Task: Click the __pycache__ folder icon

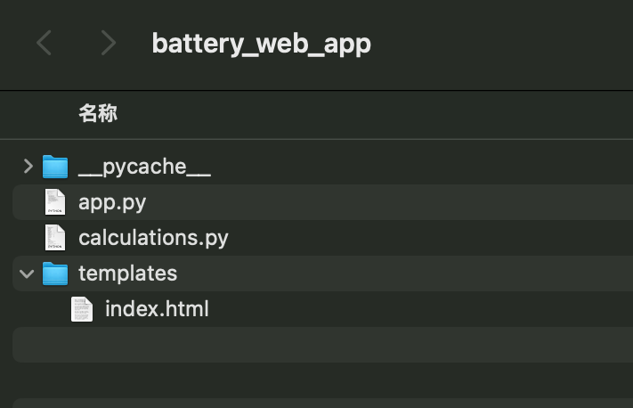Action: tap(55, 167)
